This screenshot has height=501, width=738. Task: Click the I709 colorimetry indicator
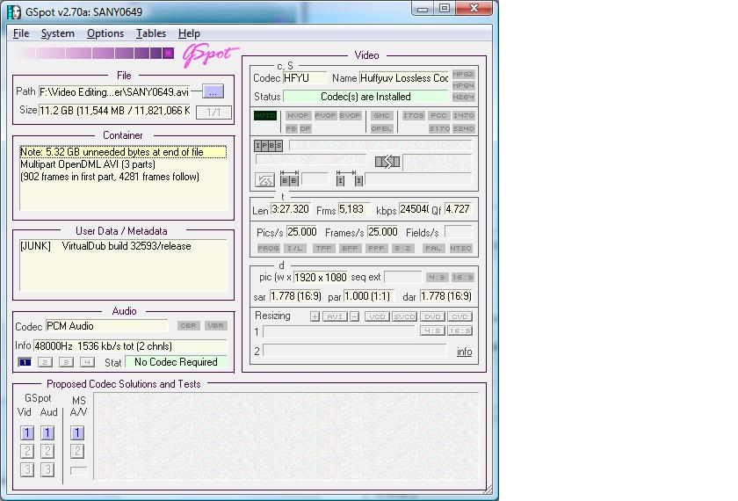tap(413, 115)
